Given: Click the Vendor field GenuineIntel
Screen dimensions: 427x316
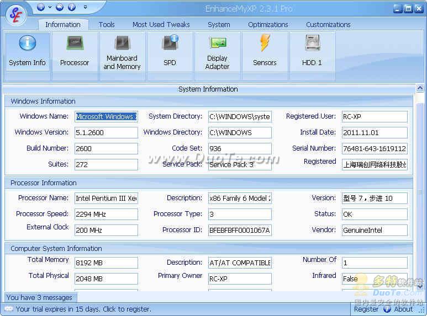Looking at the screenshot, I should [375, 231].
